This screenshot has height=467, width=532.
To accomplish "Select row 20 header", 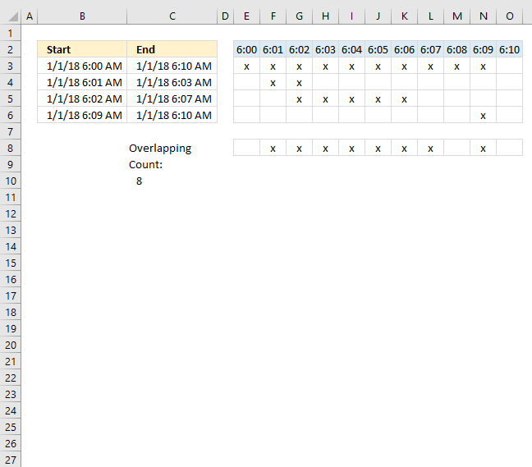I will click(10, 345).
